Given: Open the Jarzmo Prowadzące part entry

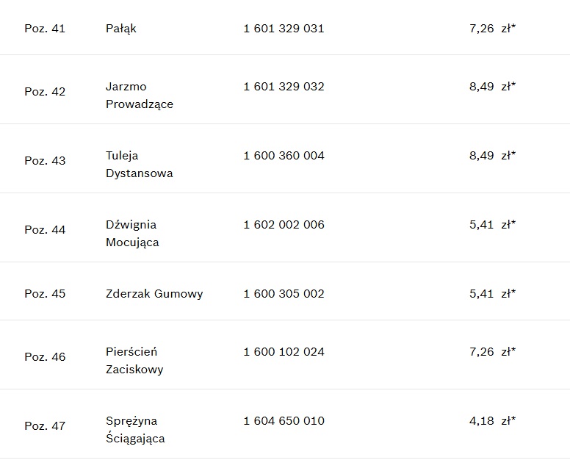Looking at the screenshot, I should 140,95.
